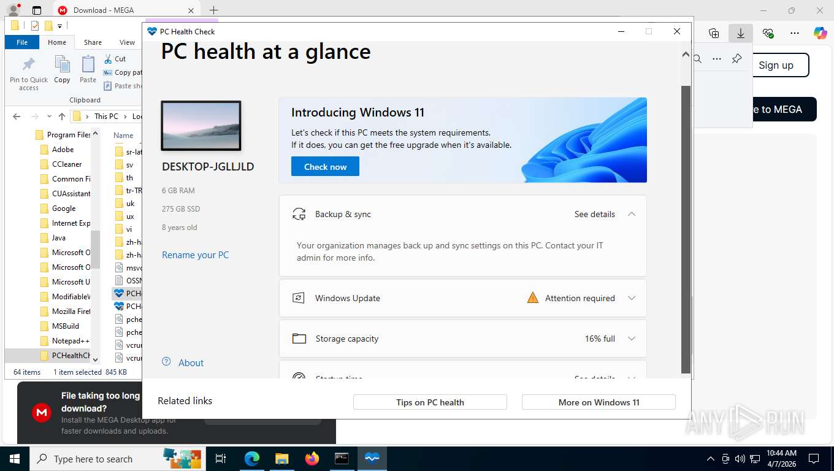The height and width of the screenshot is (471, 834).
Task: Go up one folder with up arrow
Action: pyautogui.click(x=62, y=117)
